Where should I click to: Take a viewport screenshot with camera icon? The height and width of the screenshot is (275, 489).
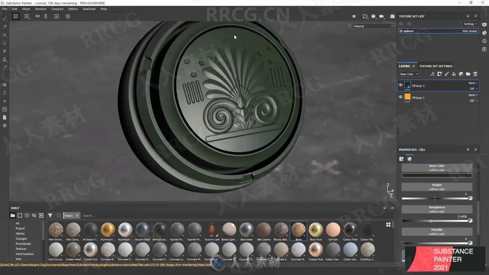(392, 16)
